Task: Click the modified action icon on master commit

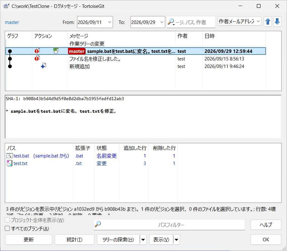Action: point(37,51)
